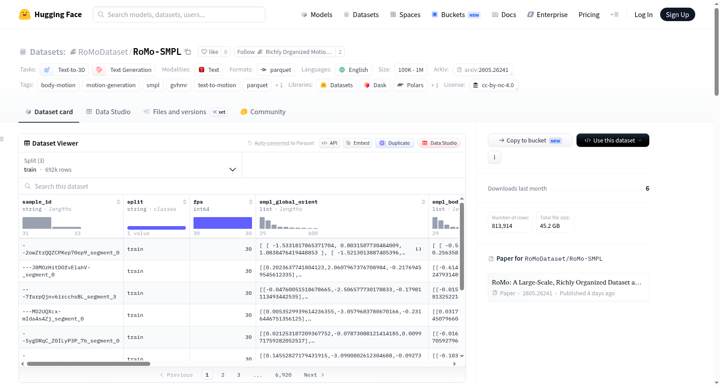The image size is (720, 387).
Task: Open the arxiv:2605.26241 tag
Action: click(x=482, y=70)
